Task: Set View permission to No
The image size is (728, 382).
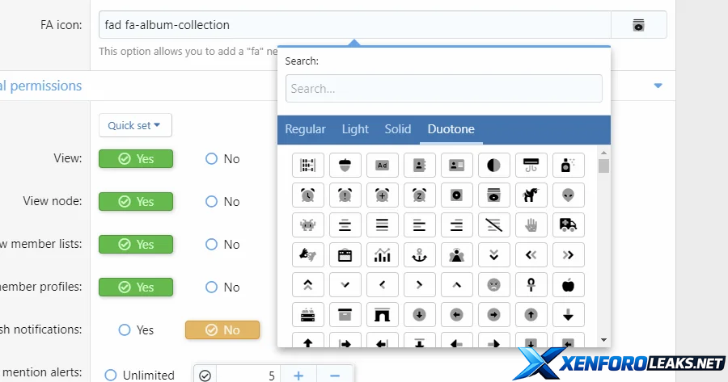Action: (212, 159)
